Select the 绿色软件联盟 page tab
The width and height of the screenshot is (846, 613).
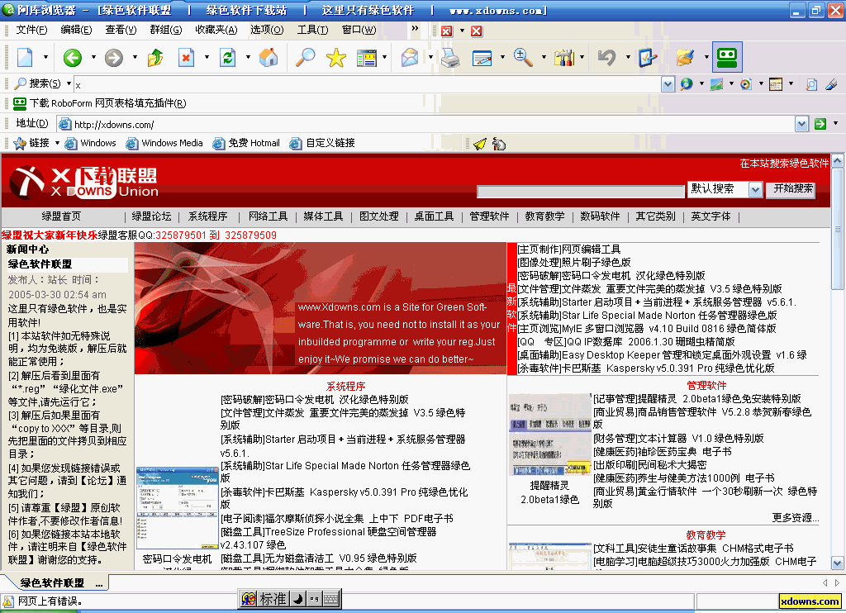(55, 582)
